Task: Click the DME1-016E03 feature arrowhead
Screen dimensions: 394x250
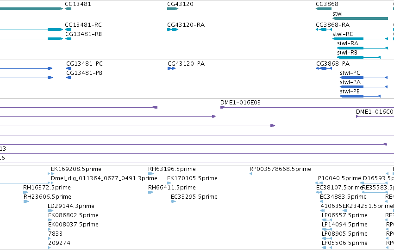Action: [223, 107]
